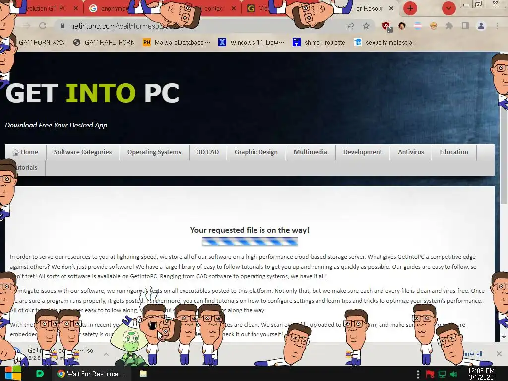508x381 pixels.
Task: Click the scrollbar down arrow
Action: pos(504,337)
